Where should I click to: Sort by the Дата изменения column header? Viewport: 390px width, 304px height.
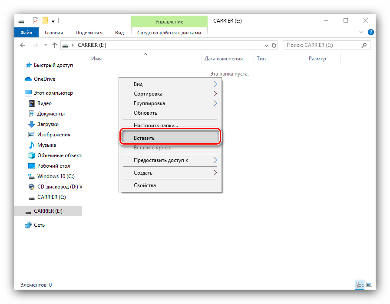pos(223,59)
